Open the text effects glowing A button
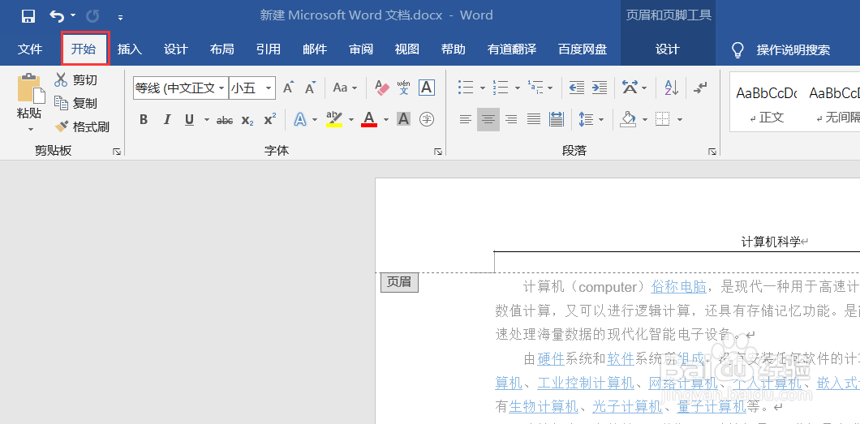This screenshot has height=424, width=860. (300, 119)
